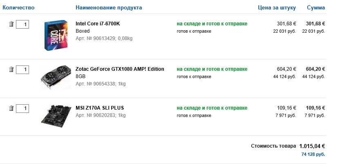The width and height of the screenshot is (342, 164).
Task: Delete Intel Core i7-6700K with trash icon
Action: click(11, 24)
